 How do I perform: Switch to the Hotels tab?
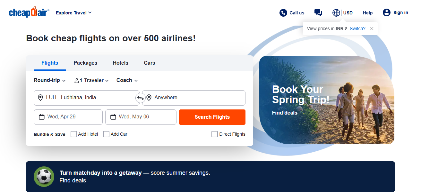click(120, 63)
